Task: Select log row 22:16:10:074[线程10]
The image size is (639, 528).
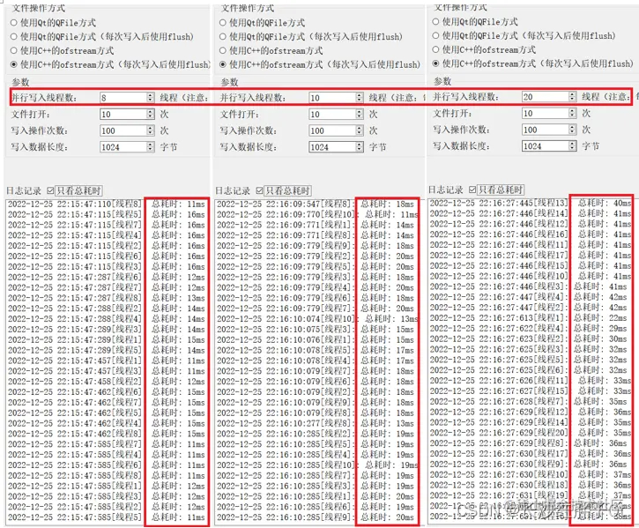Action: point(317,319)
